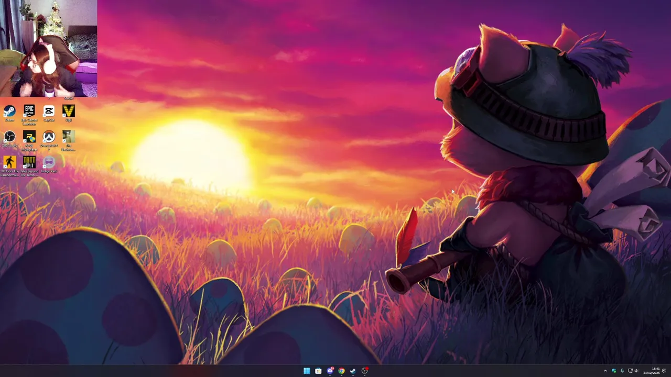Click the webcam overlay thumbnail
Screen dimensions: 671x377
(48, 49)
